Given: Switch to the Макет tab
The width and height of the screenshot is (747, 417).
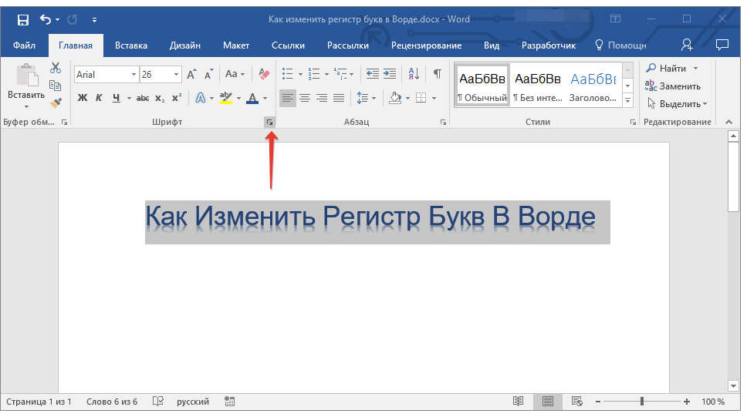Looking at the screenshot, I should [x=236, y=45].
